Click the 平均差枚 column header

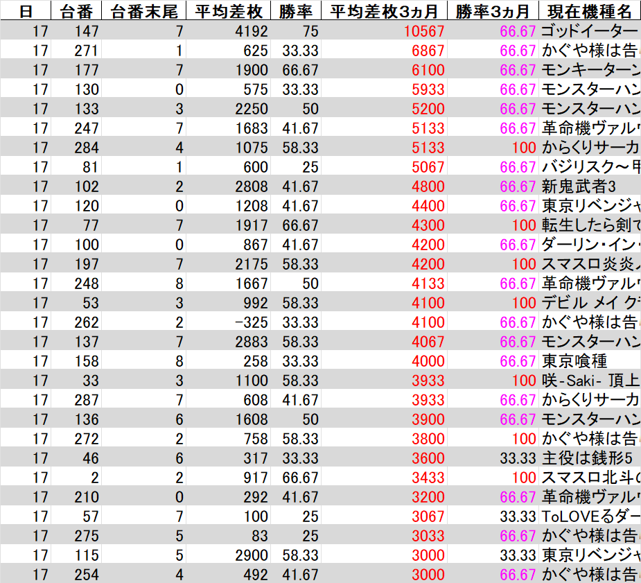tap(228, 11)
